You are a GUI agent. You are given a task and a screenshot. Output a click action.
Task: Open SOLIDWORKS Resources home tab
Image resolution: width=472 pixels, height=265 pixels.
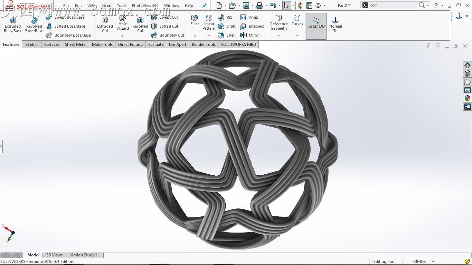coord(468,66)
